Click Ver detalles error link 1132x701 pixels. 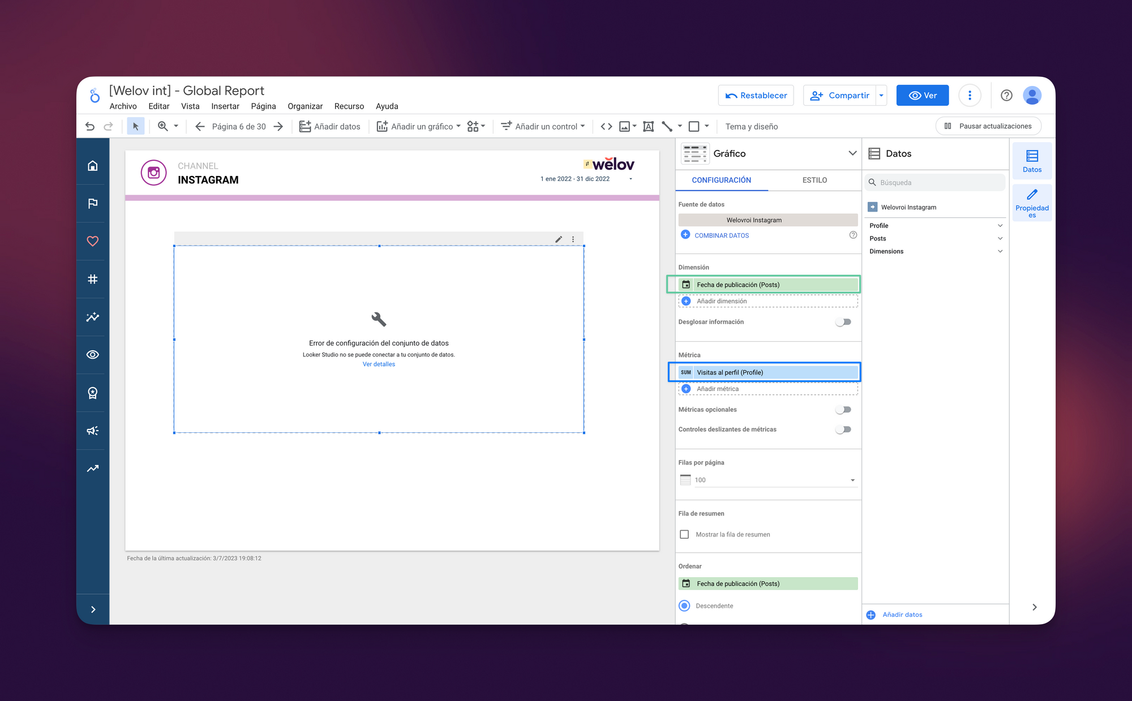[379, 364]
